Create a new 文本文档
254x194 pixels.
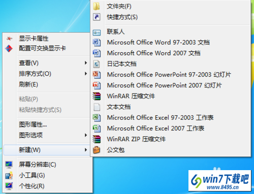click(119, 107)
